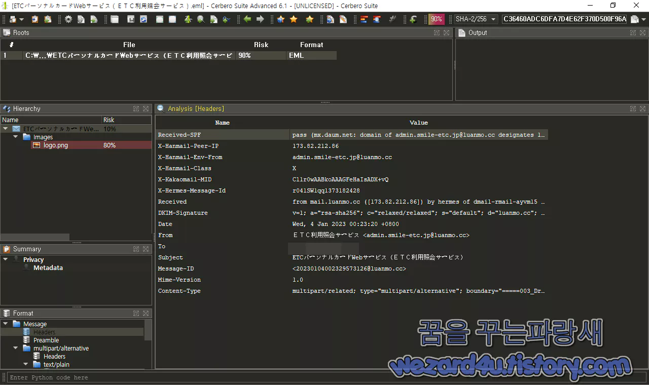Click the copy hash icon at toolbar end
This screenshot has width=649, height=385.
coord(634,19)
